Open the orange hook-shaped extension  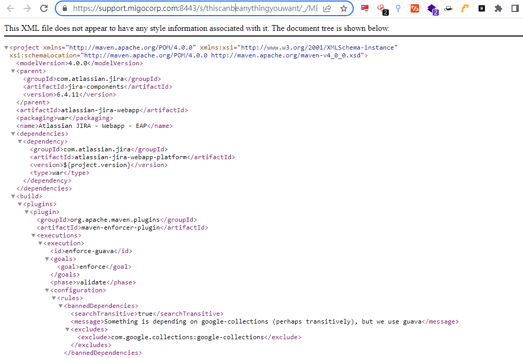click(464, 8)
